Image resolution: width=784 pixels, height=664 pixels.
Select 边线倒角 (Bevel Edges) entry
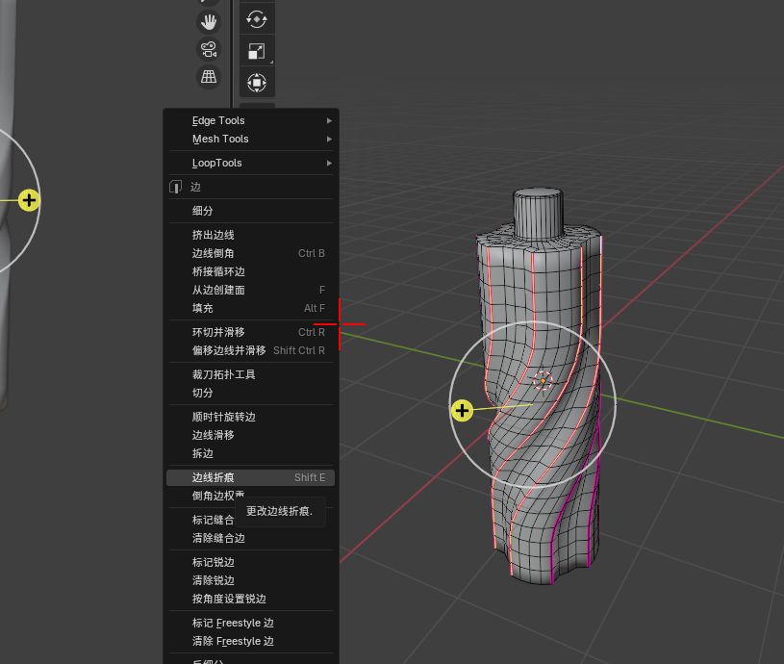click(x=214, y=253)
